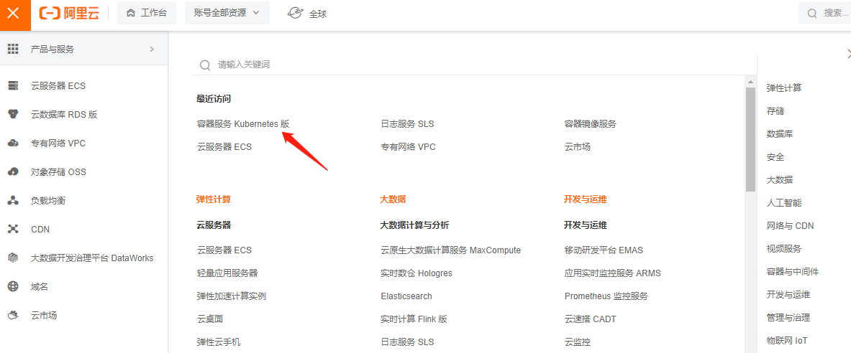The height and width of the screenshot is (353, 851).
Task: Open 负载均衡 sidebar entry
Action: click(x=84, y=200)
